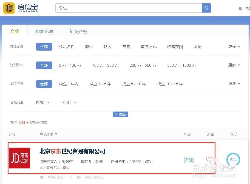The width and height of the screenshot is (250, 184).
Task: Filter search scope by 经营范围
Action: click(x=175, y=47)
